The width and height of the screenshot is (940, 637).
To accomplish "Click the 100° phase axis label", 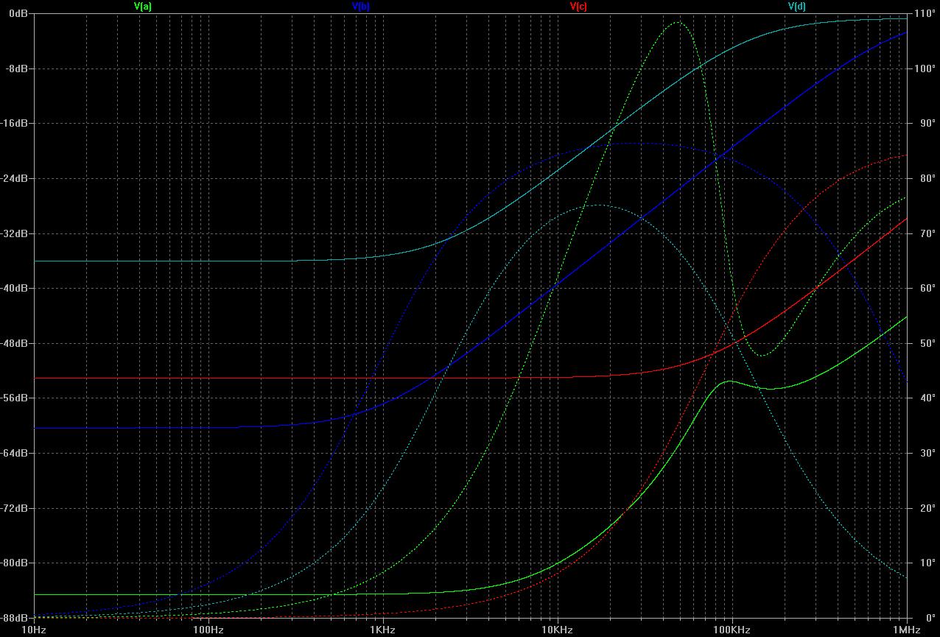I will click(925, 69).
